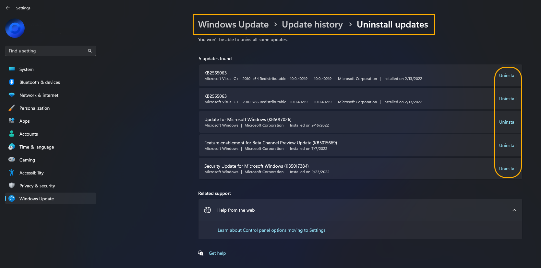Uninstall Security Update KB5017384

point(508,169)
